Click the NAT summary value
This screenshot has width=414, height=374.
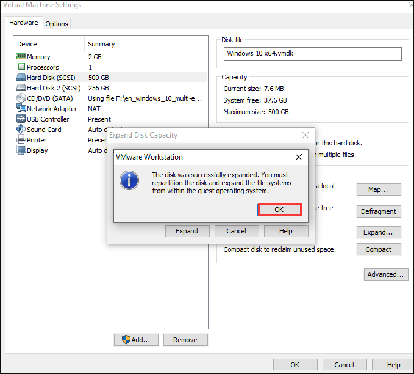pyautogui.click(x=94, y=109)
